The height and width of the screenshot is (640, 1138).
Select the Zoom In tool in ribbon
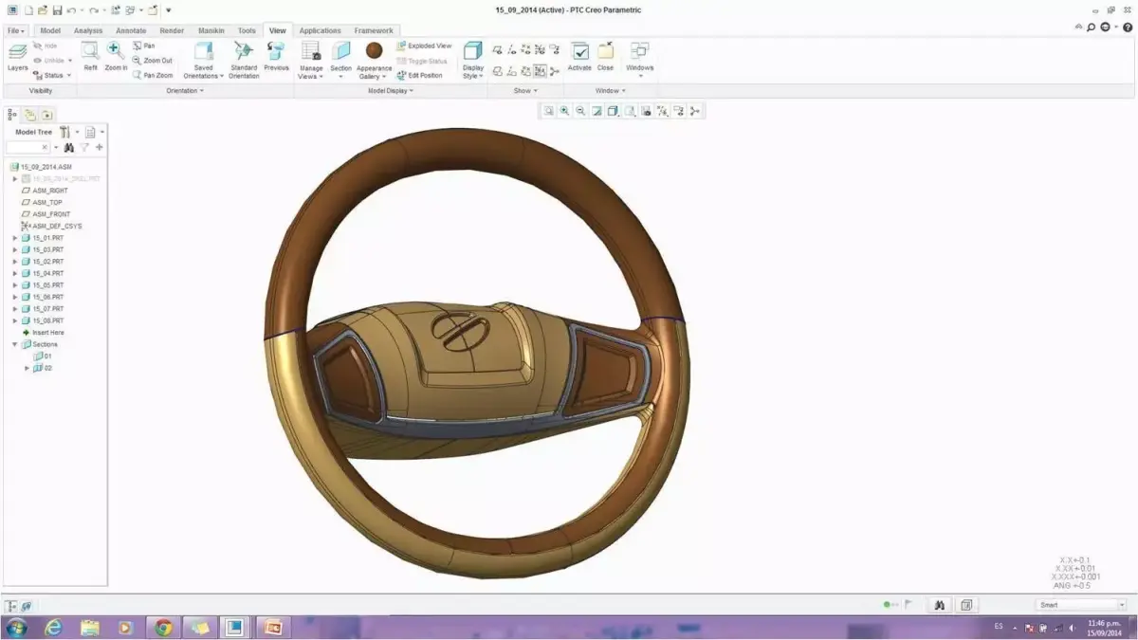(116, 57)
